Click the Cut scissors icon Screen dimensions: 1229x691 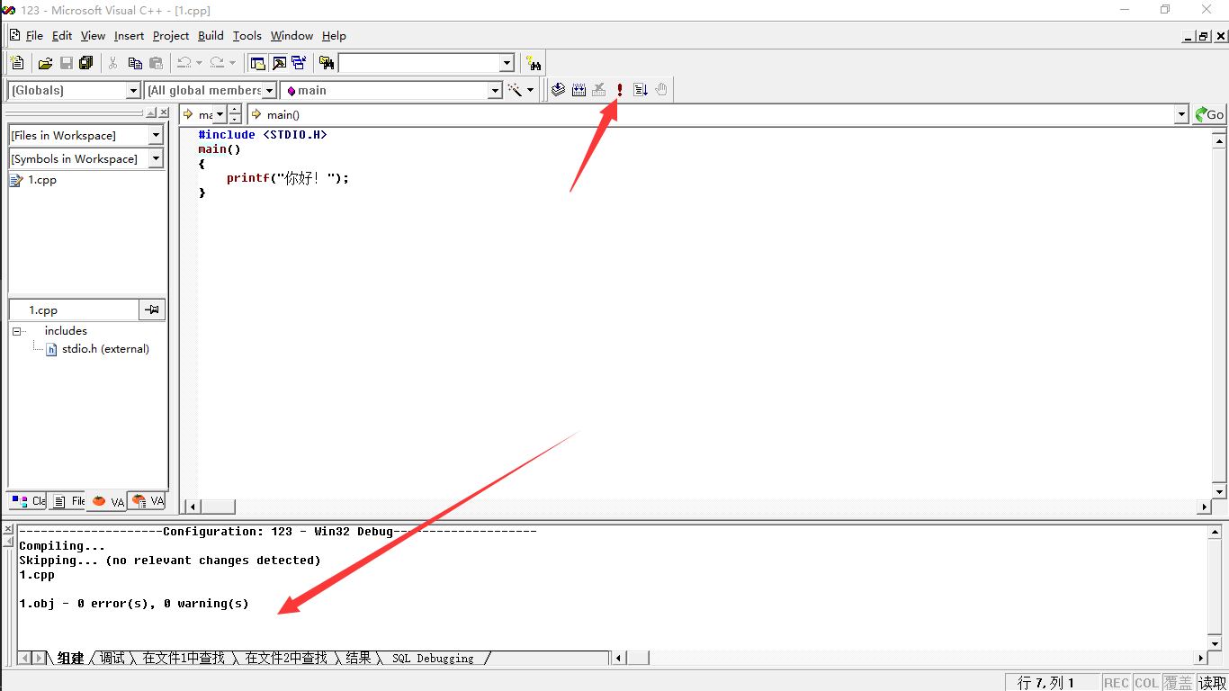click(x=113, y=63)
